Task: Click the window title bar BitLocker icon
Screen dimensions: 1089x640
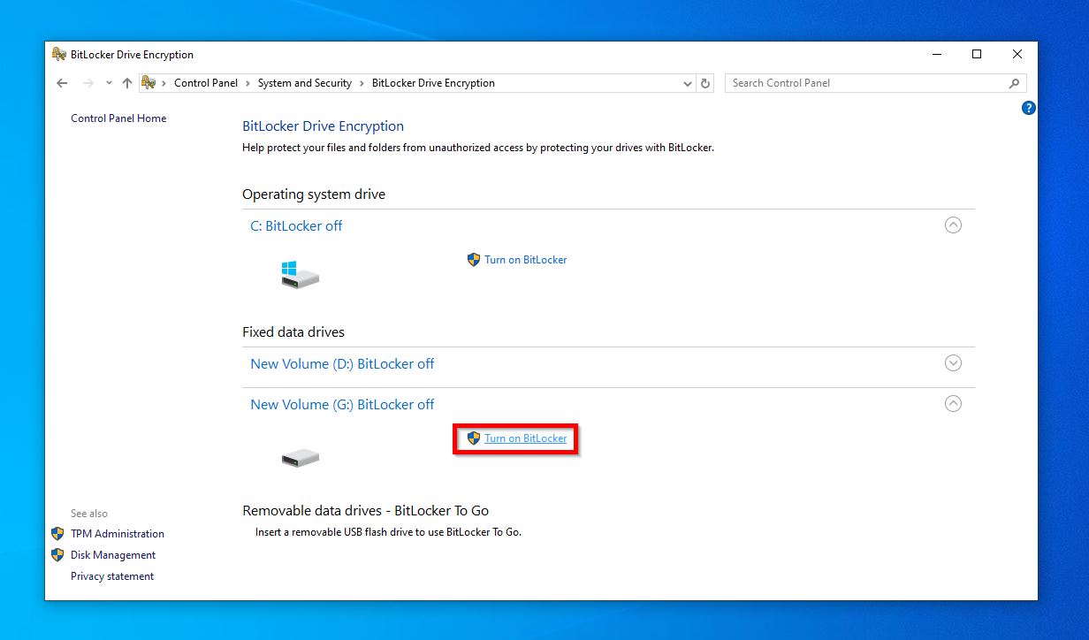Action: (x=59, y=55)
